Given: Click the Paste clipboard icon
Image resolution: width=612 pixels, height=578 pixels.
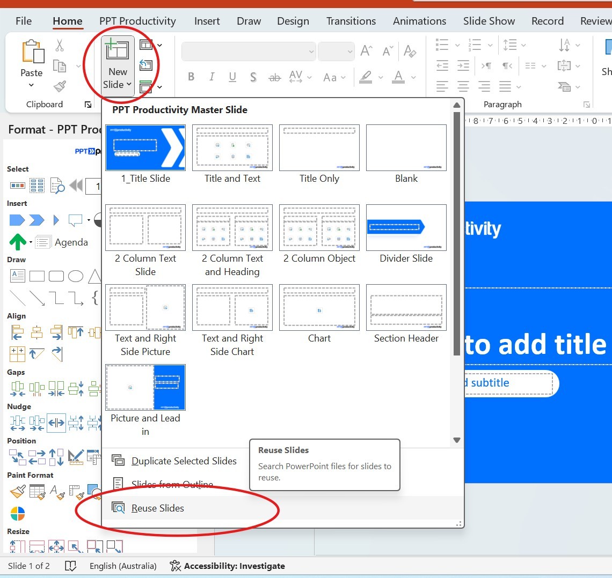Looking at the screenshot, I should (32, 52).
